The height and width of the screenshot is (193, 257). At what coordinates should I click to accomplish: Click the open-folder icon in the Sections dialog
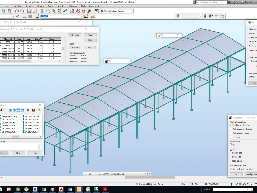tap(39, 110)
